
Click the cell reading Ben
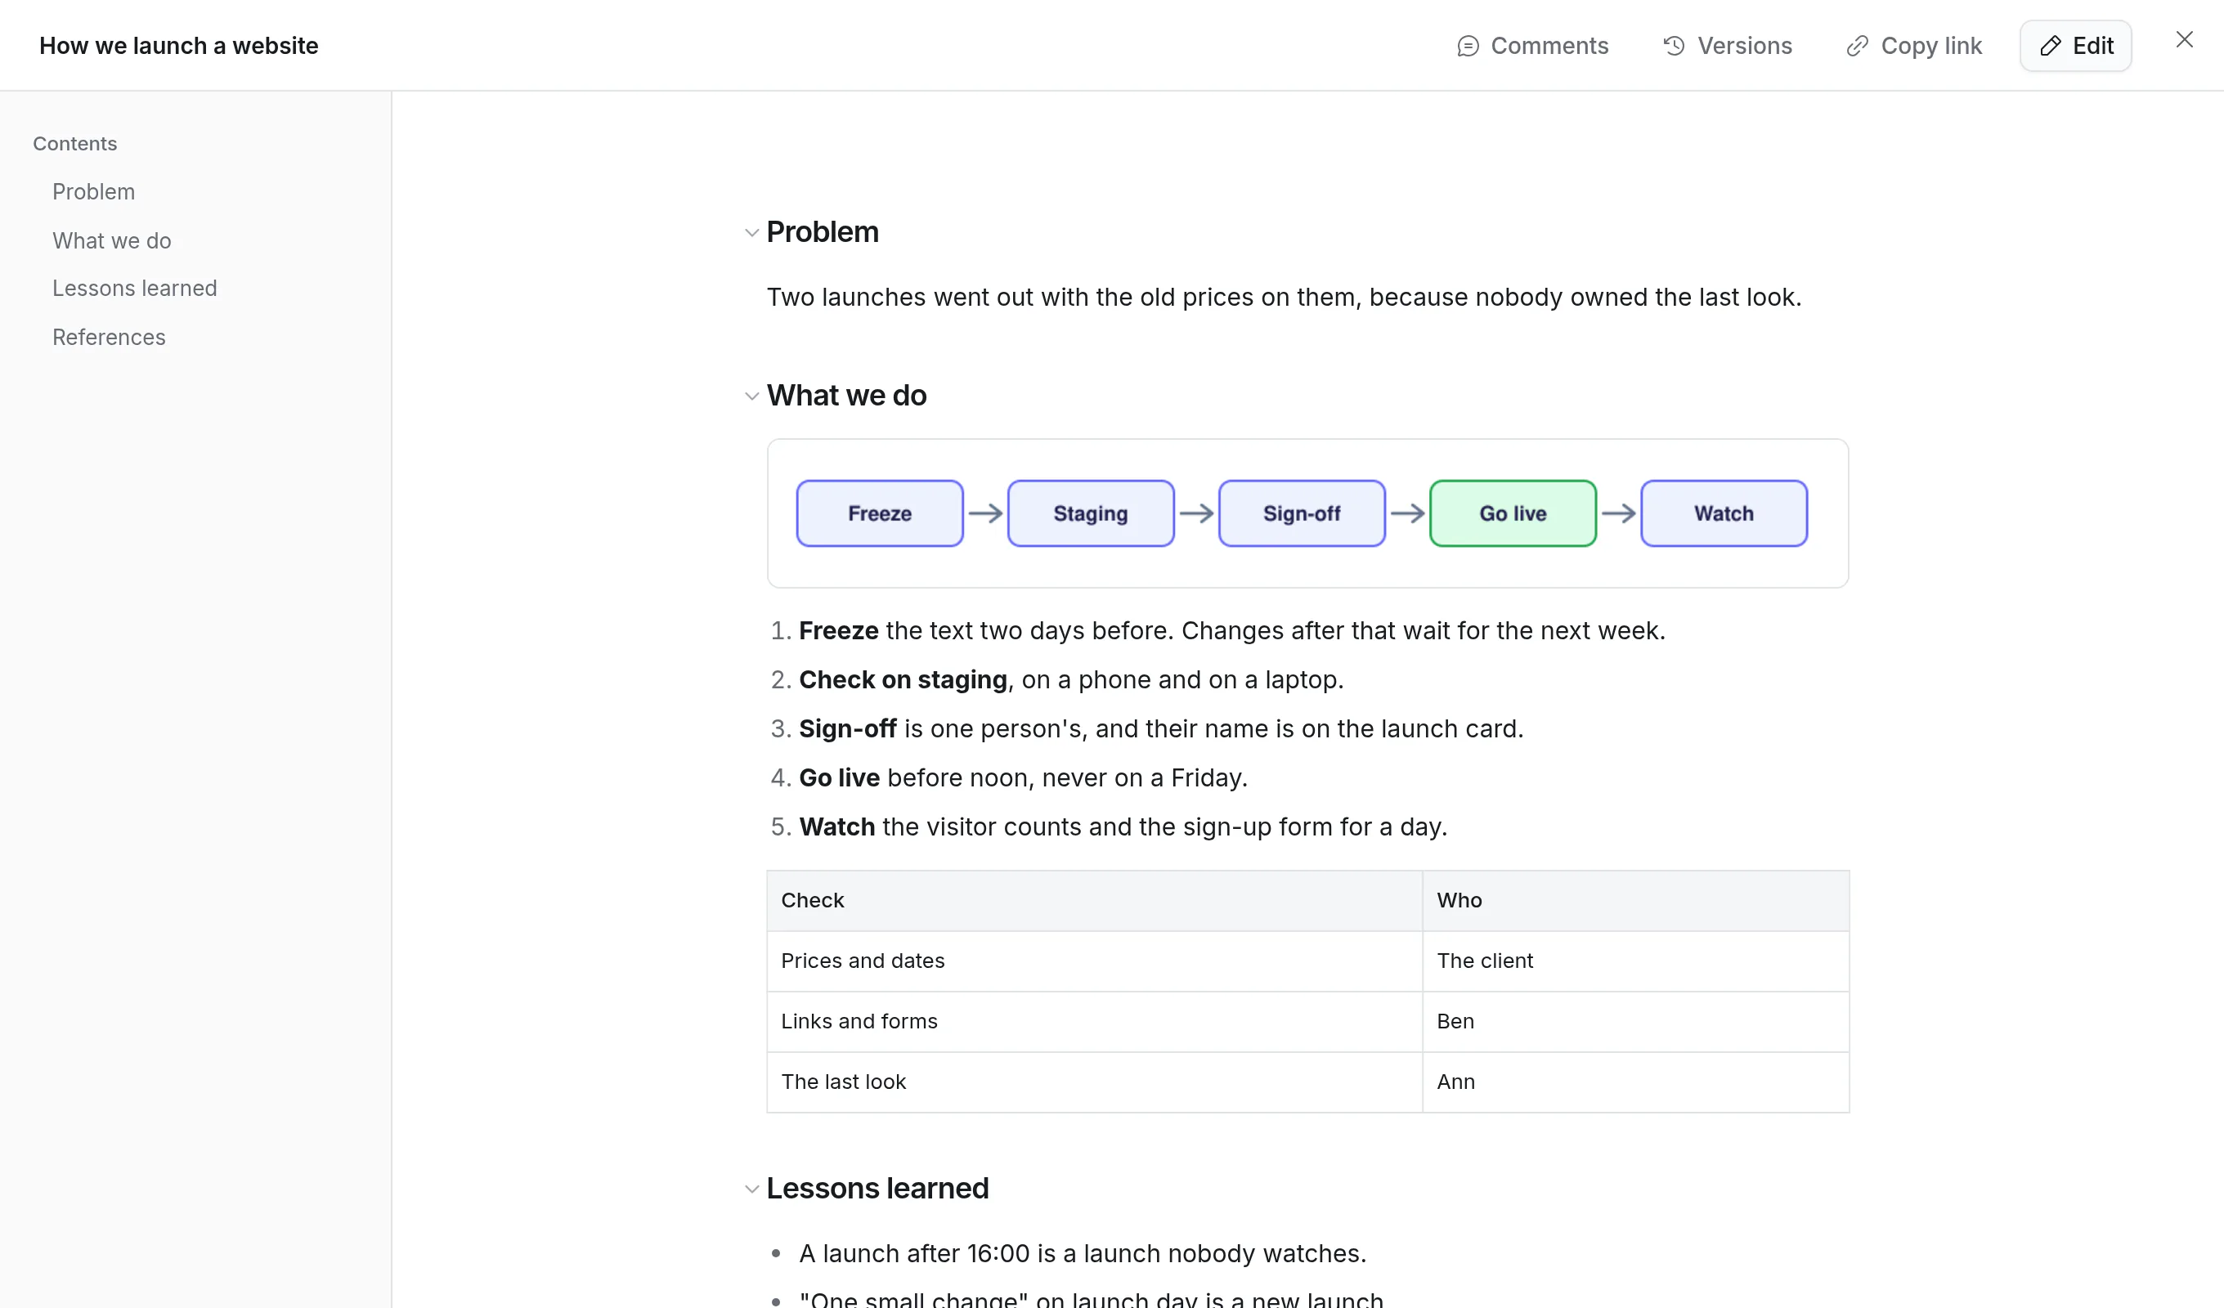tap(1635, 1022)
